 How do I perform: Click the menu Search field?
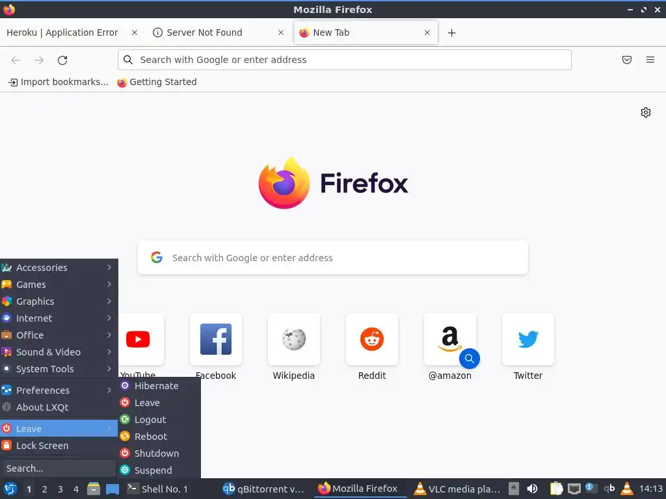point(59,468)
